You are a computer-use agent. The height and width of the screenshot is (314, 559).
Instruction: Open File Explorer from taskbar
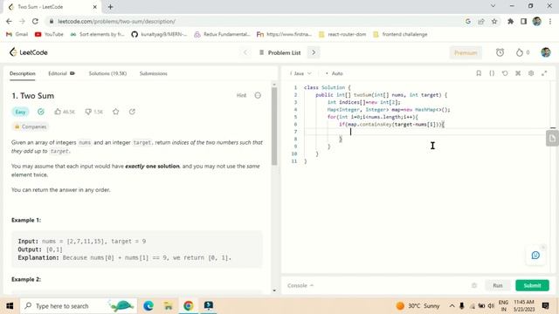click(x=168, y=306)
